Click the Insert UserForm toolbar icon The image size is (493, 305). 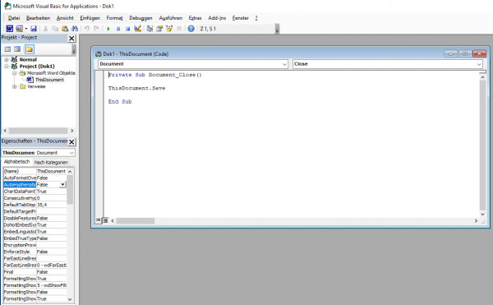[19, 29]
